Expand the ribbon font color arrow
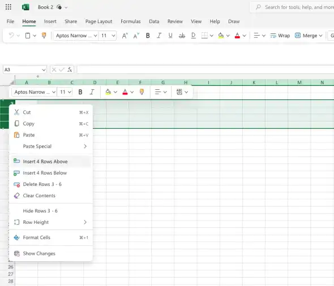The image size is (334, 286). click(x=245, y=36)
